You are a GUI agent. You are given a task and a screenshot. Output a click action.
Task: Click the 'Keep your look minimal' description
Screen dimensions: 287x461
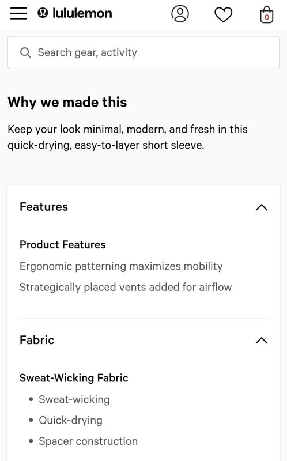127,137
